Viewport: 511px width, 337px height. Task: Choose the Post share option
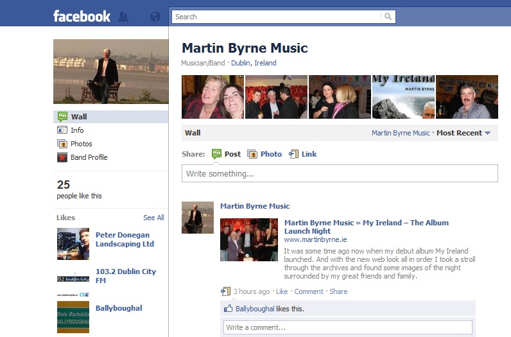point(226,154)
